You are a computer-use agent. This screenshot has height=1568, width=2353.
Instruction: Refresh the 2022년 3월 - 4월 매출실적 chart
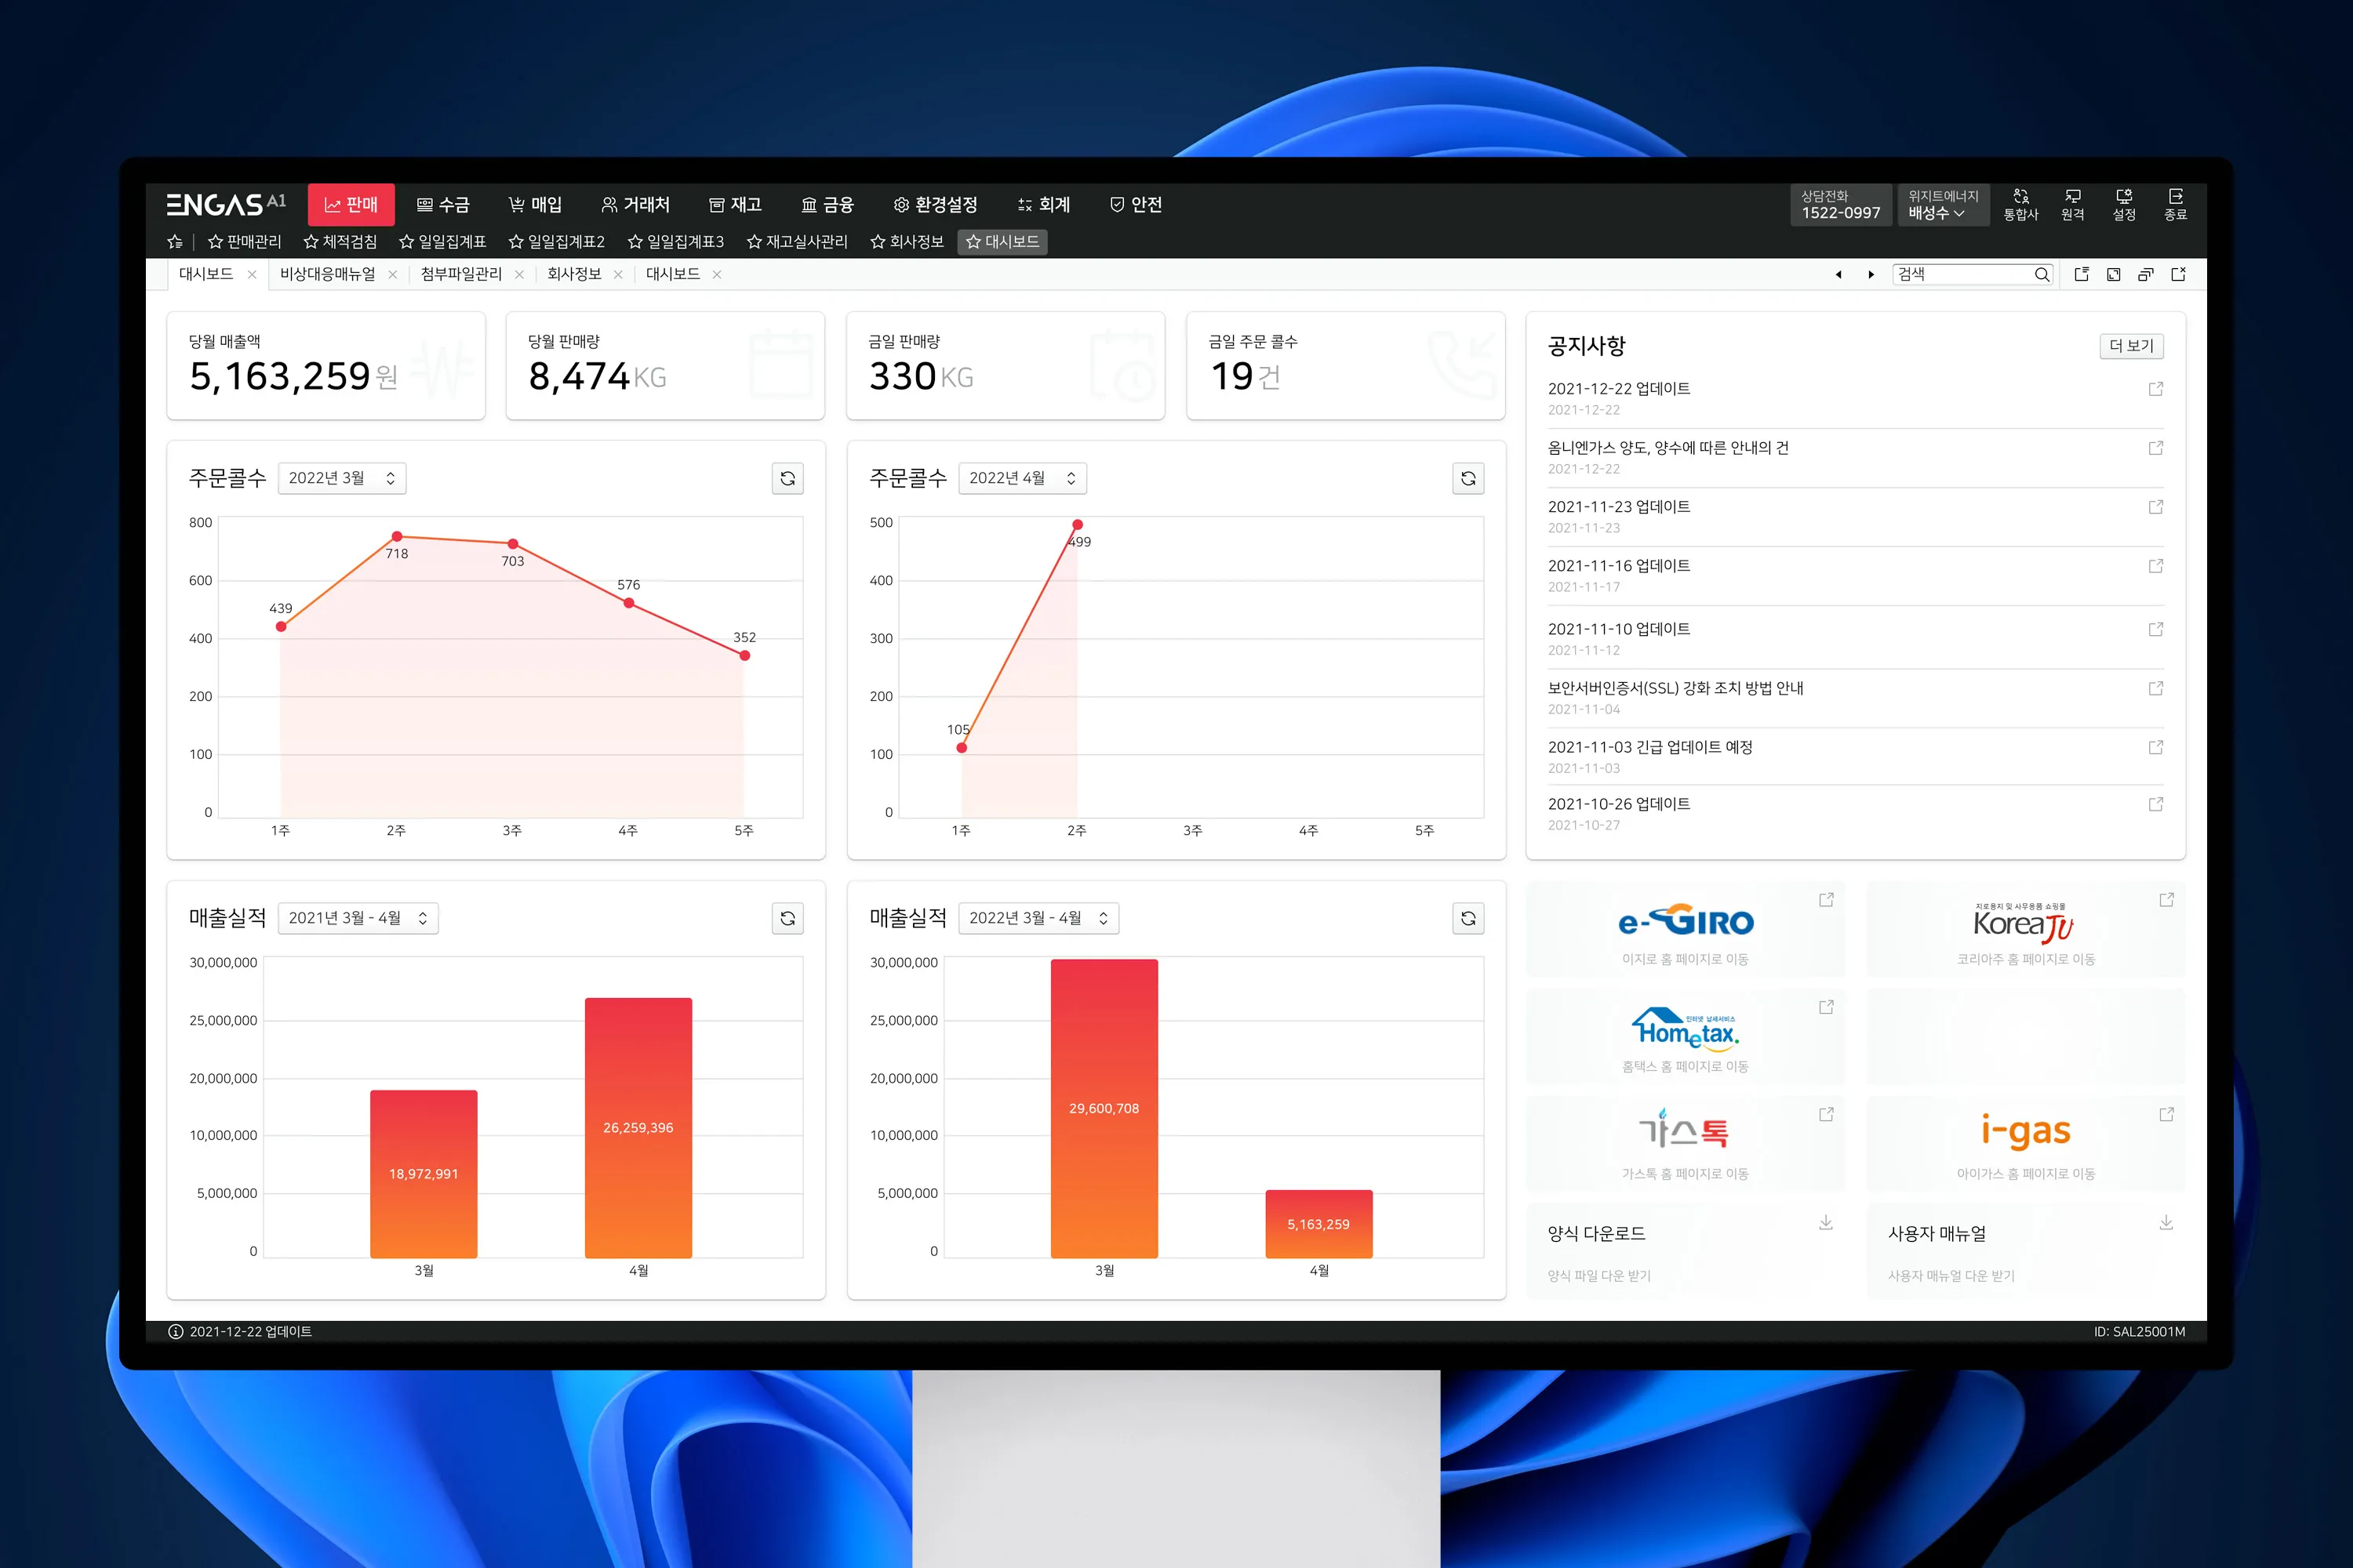click(1467, 918)
